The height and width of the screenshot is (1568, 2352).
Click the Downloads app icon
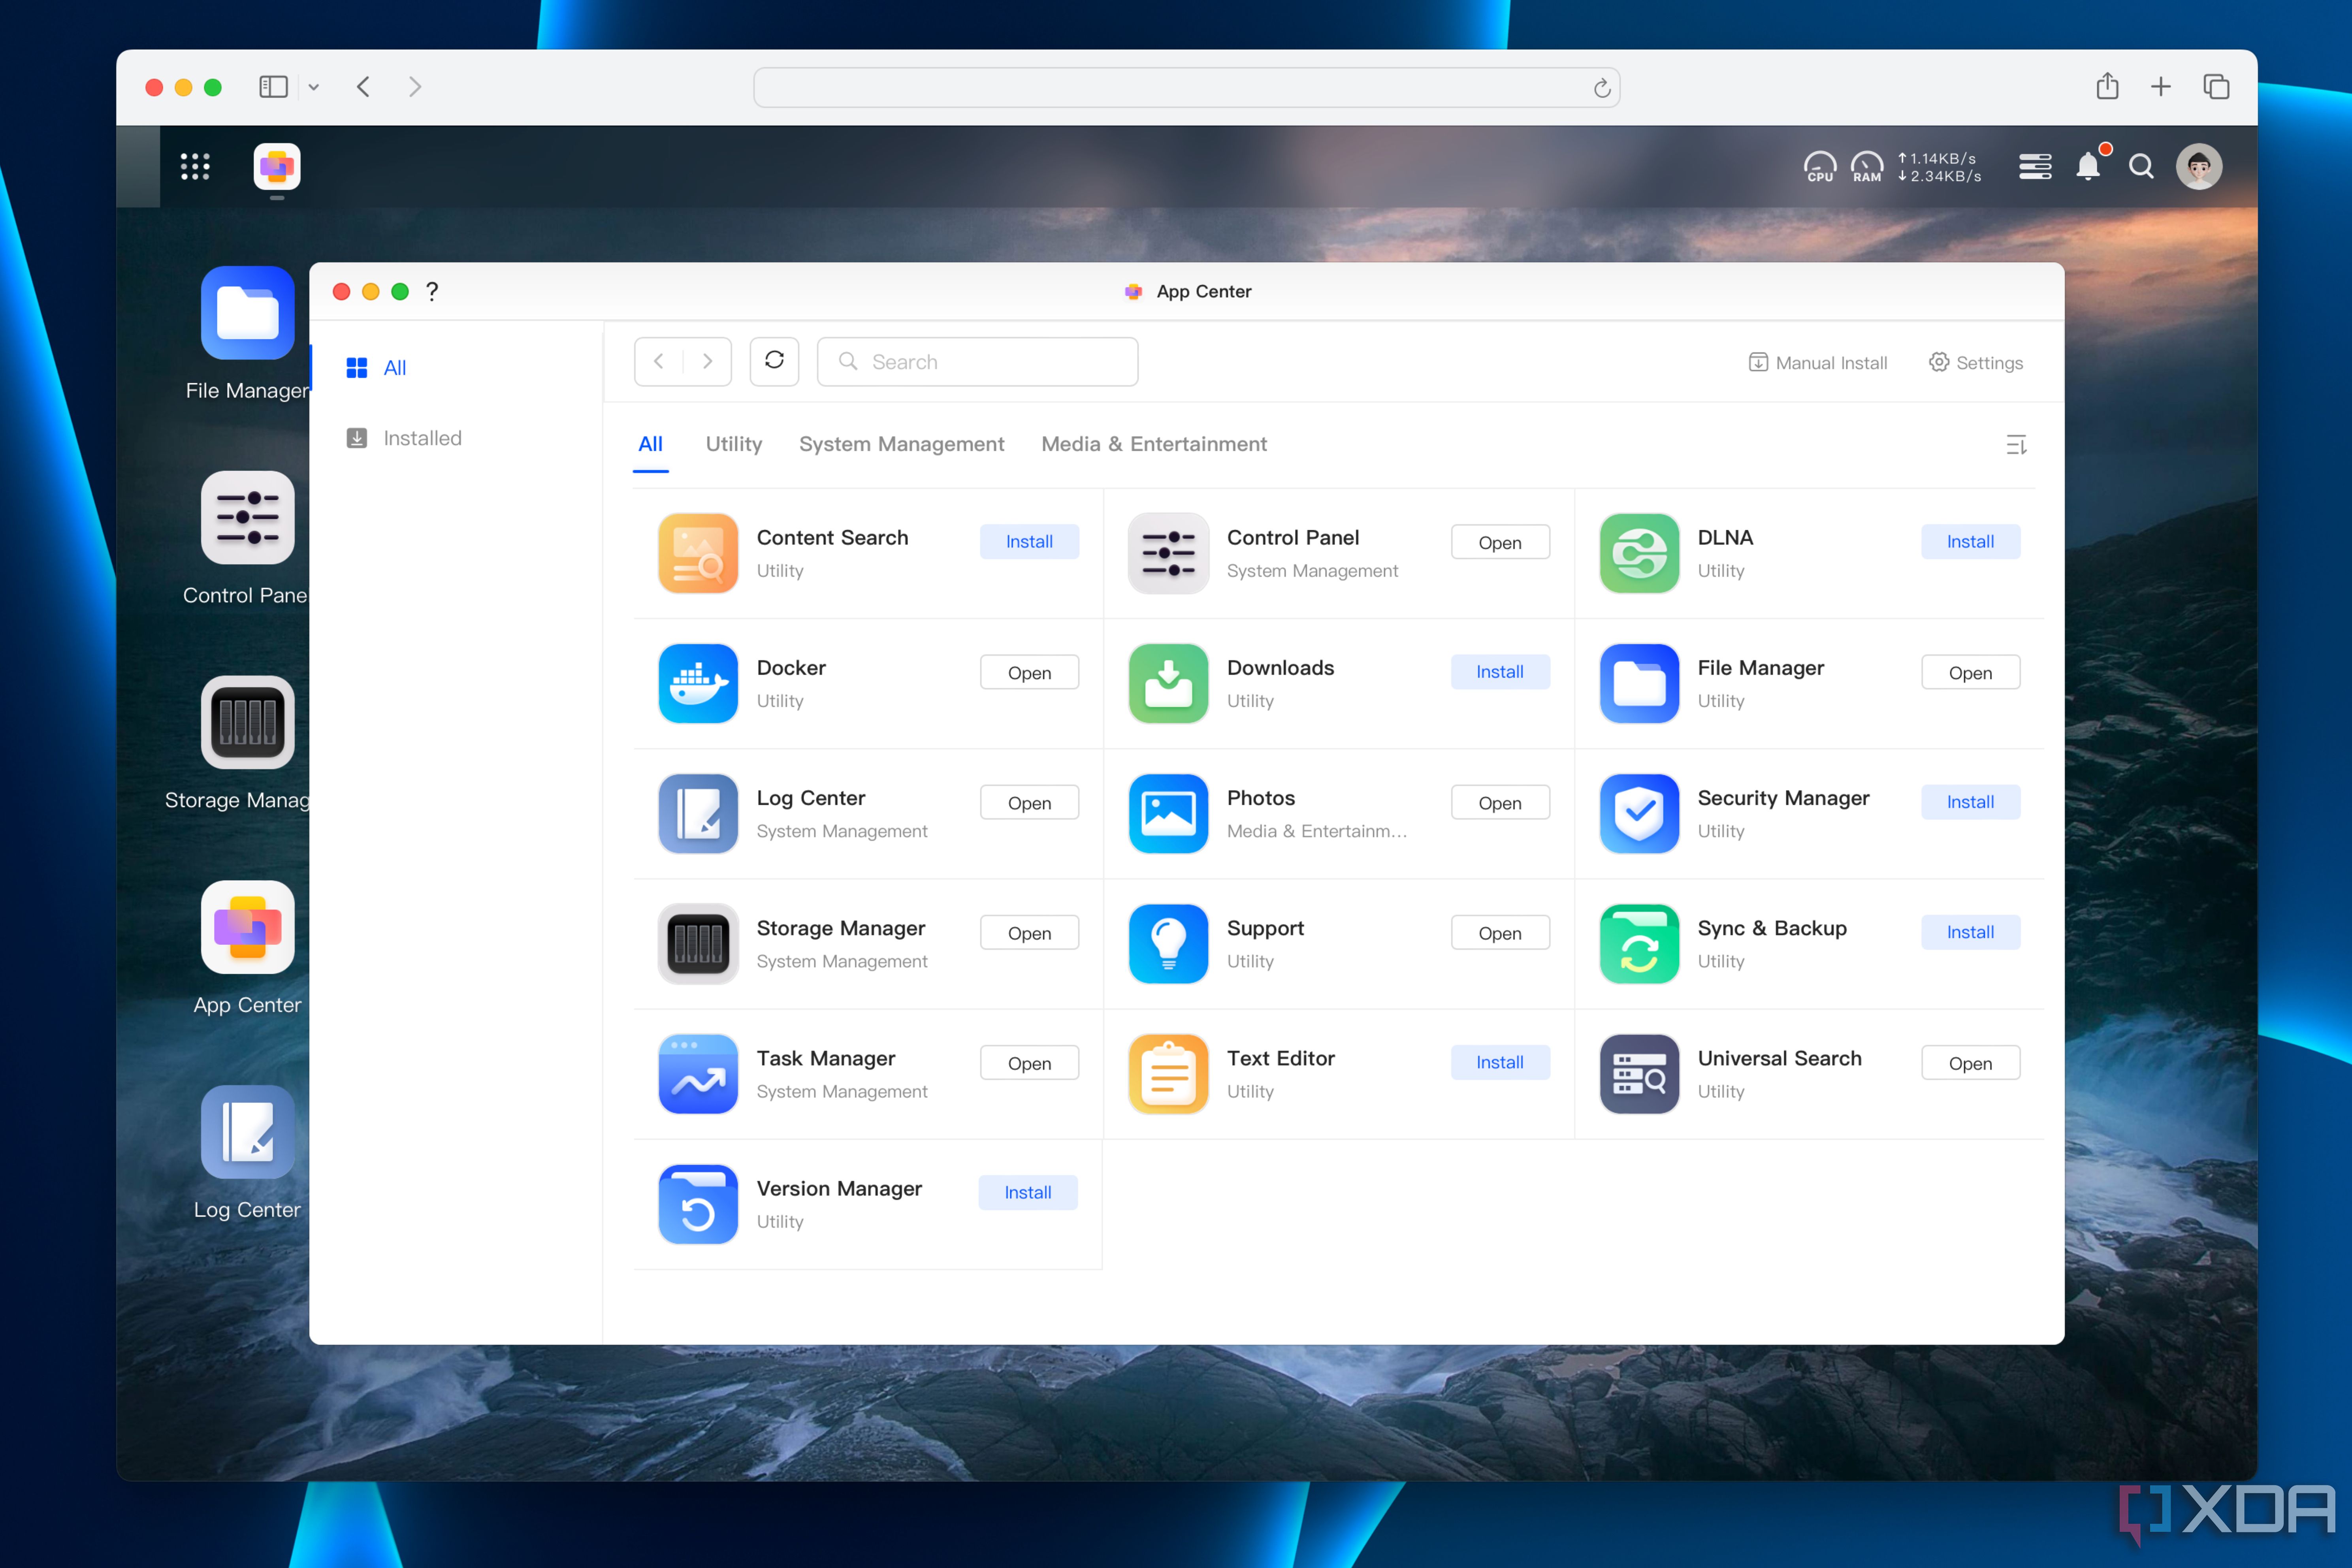[1168, 684]
